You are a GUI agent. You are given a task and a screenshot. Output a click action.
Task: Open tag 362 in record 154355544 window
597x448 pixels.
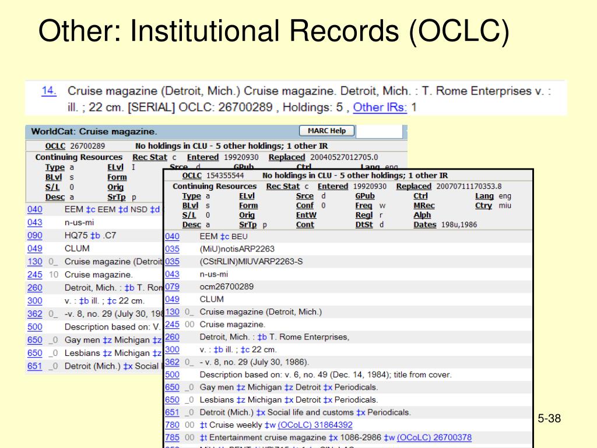[172, 362]
